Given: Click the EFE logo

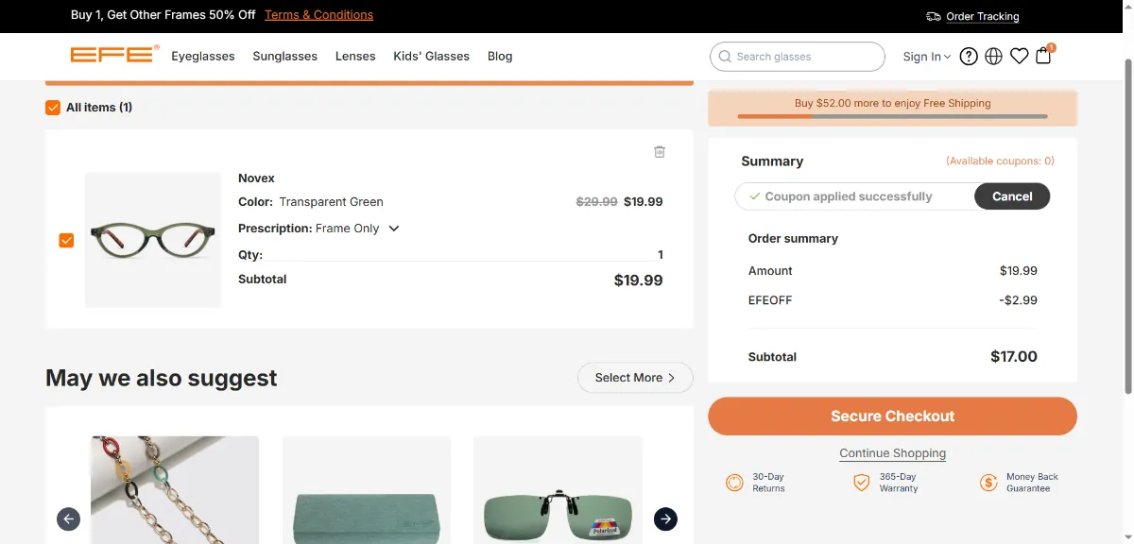Looking at the screenshot, I should coord(114,55).
